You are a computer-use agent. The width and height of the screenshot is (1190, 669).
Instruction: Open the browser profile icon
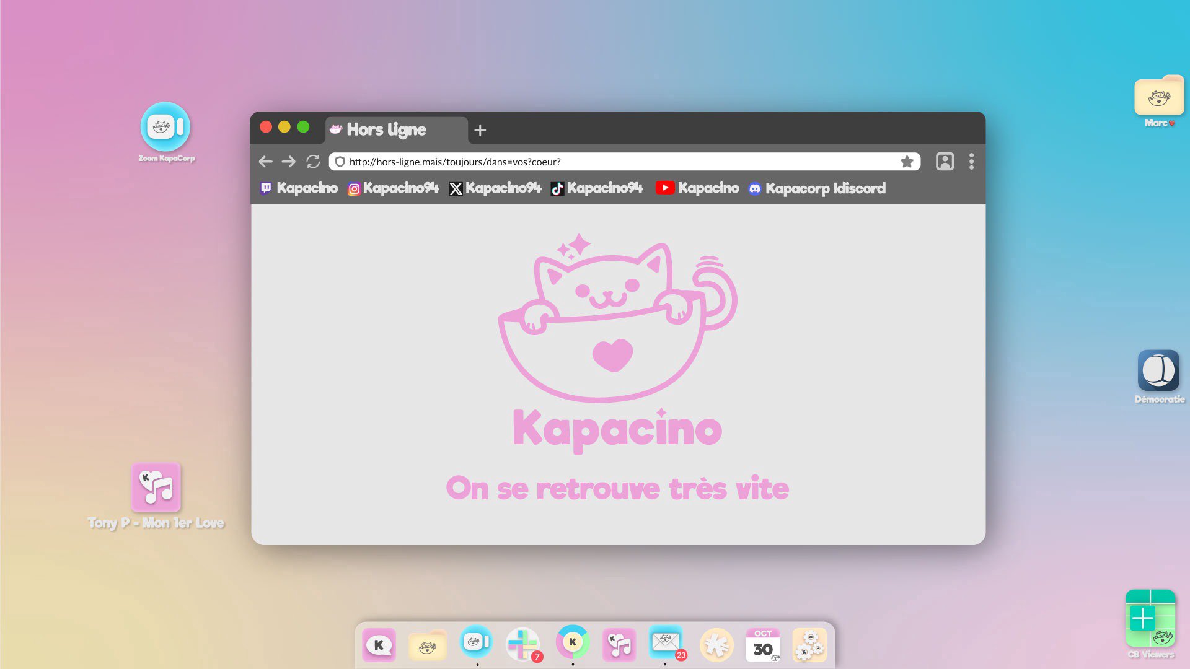pos(945,162)
